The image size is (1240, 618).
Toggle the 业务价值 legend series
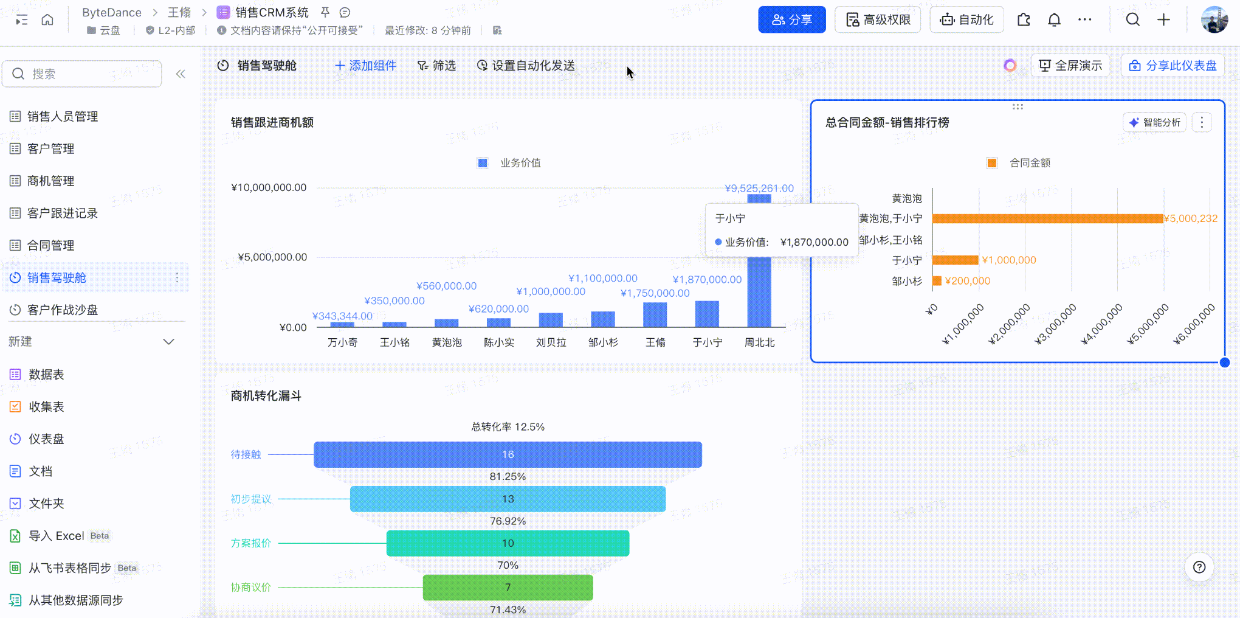pyautogui.click(x=509, y=163)
